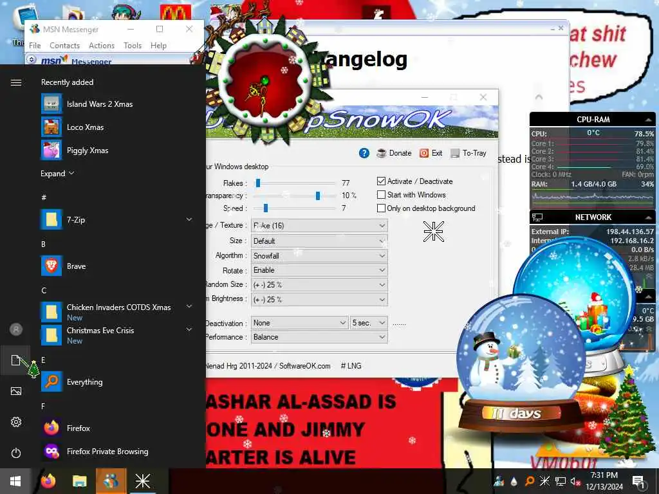
Task: Open Tools menu in MSN Messenger
Action: pos(133,46)
